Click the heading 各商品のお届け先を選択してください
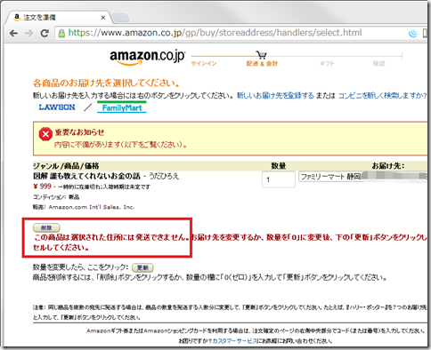 (x=106, y=83)
